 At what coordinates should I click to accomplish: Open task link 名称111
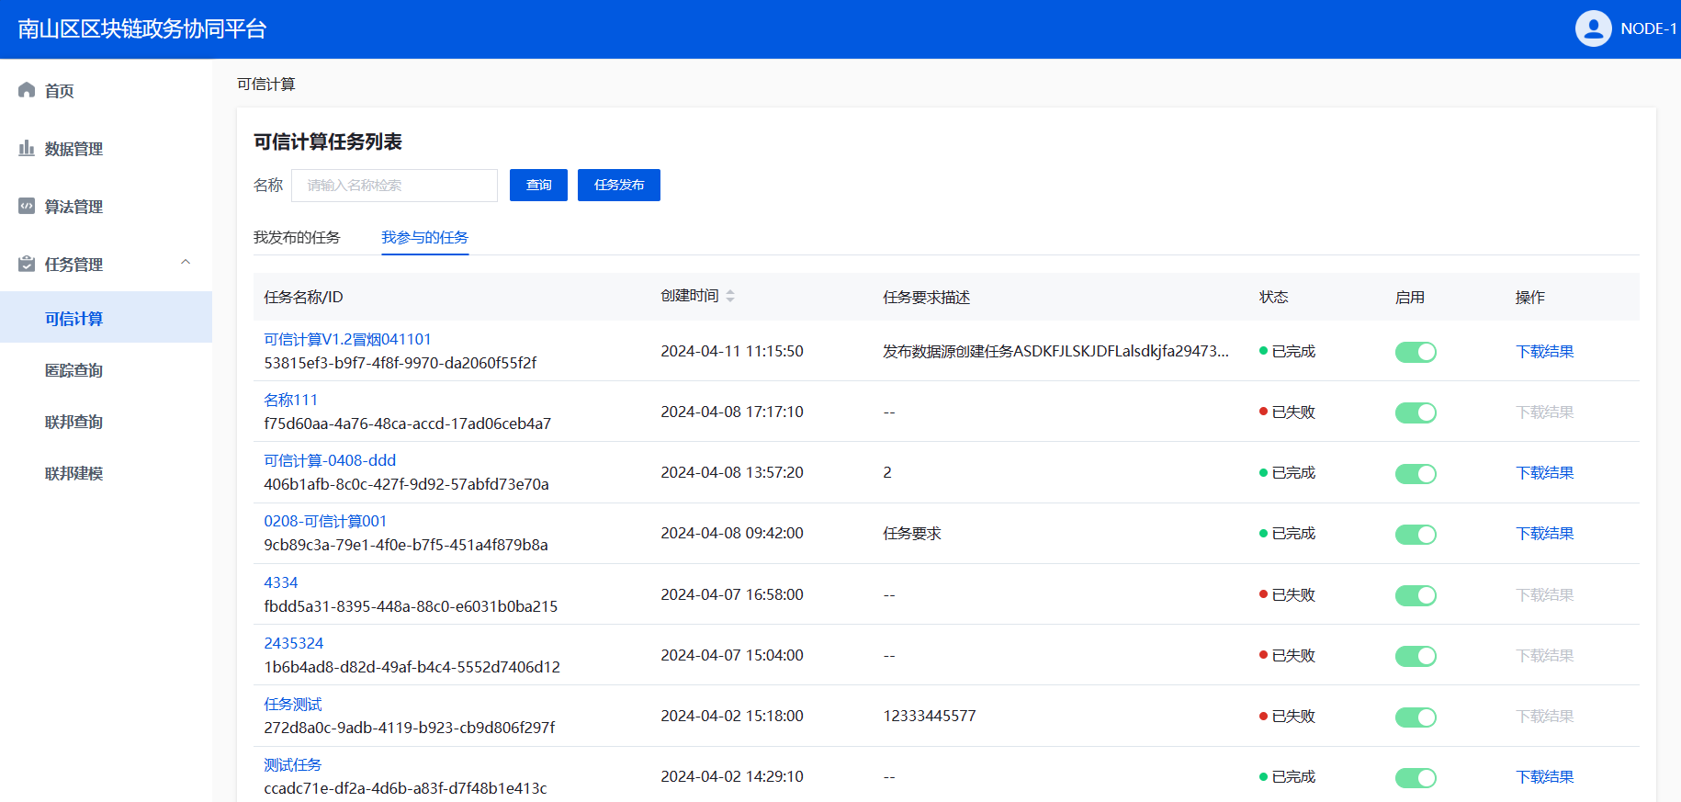[290, 400]
